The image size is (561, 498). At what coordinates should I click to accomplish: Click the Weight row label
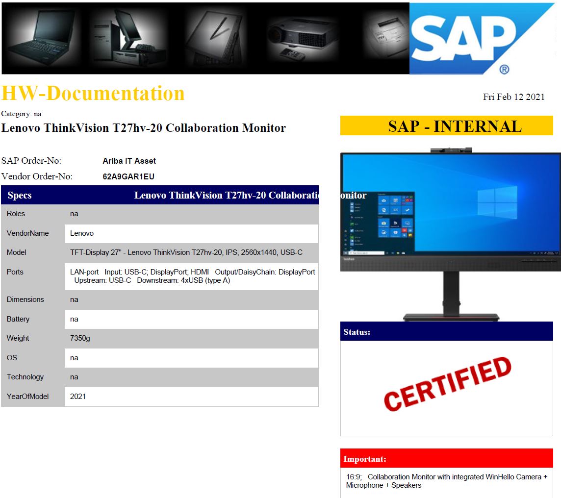coord(18,338)
